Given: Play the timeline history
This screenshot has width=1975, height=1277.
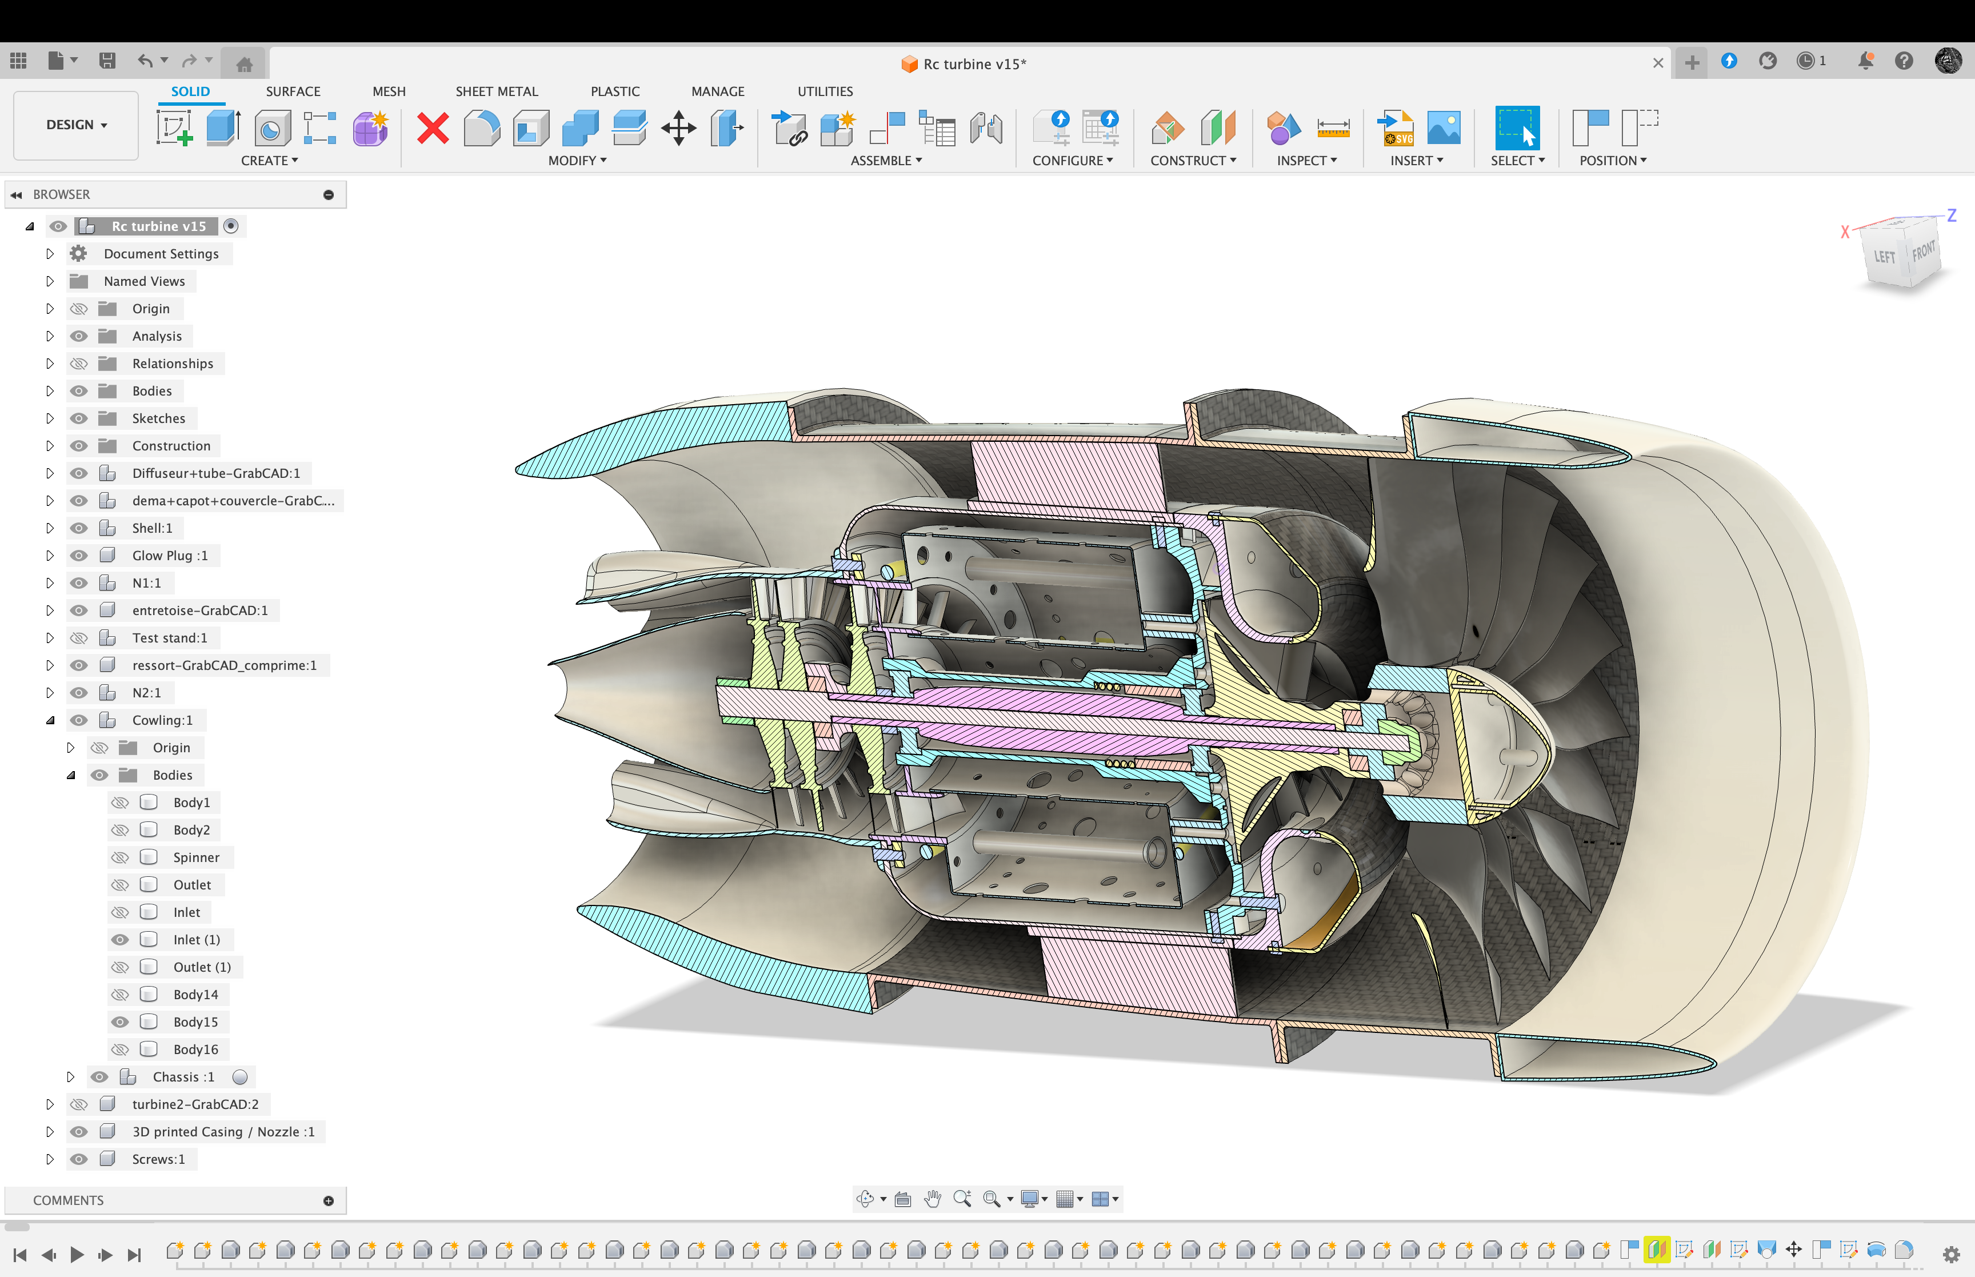Looking at the screenshot, I should click(x=76, y=1255).
